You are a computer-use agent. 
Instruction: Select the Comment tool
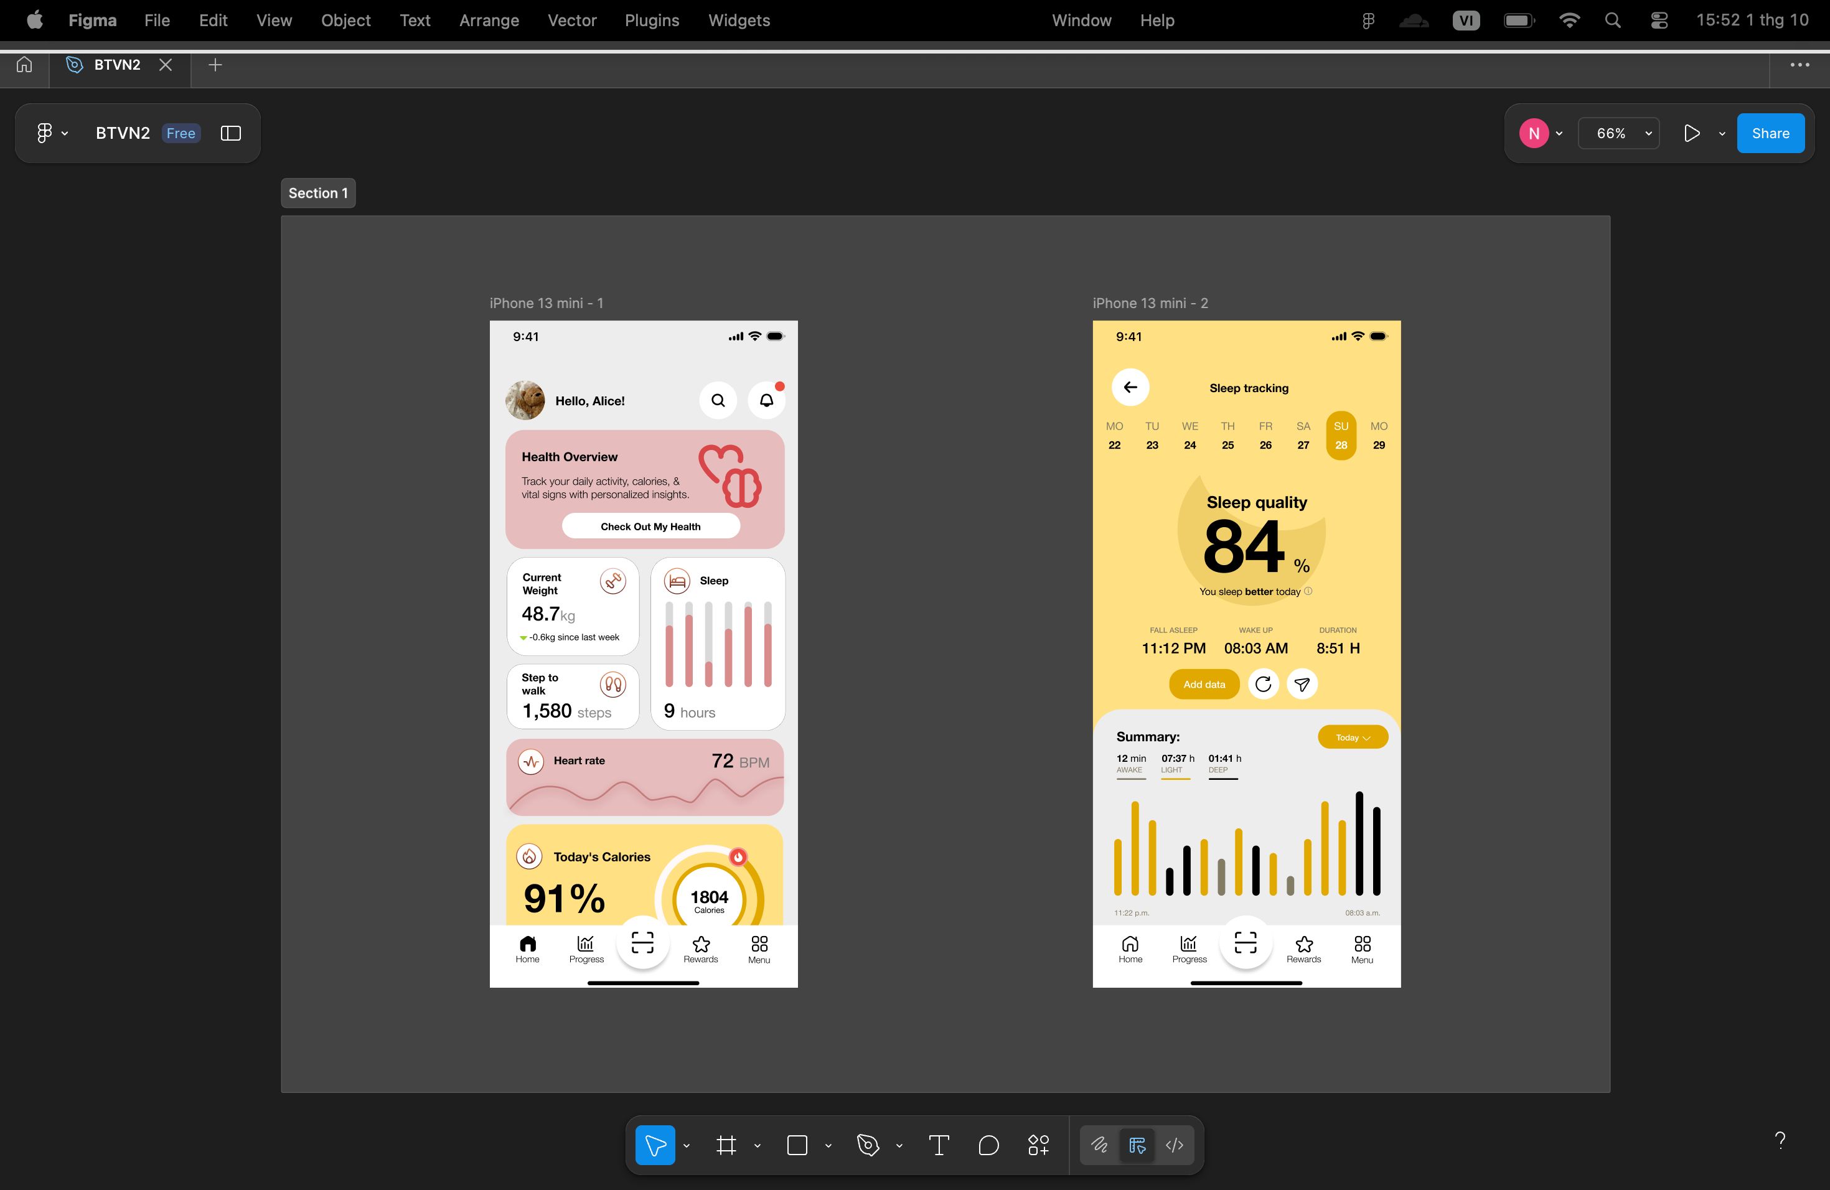point(989,1145)
